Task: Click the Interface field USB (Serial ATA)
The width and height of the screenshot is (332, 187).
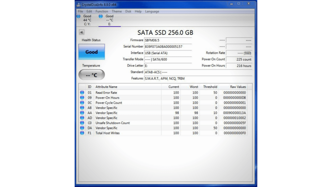Action: coord(168,53)
